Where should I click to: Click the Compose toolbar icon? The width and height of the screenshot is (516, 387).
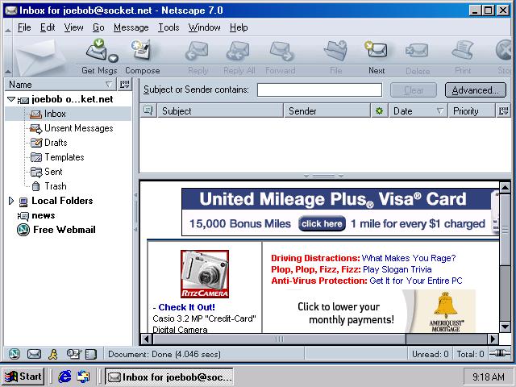(141, 50)
